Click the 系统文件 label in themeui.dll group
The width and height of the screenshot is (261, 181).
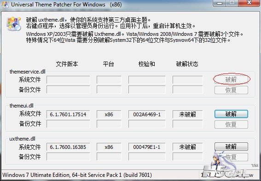[30, 114]
